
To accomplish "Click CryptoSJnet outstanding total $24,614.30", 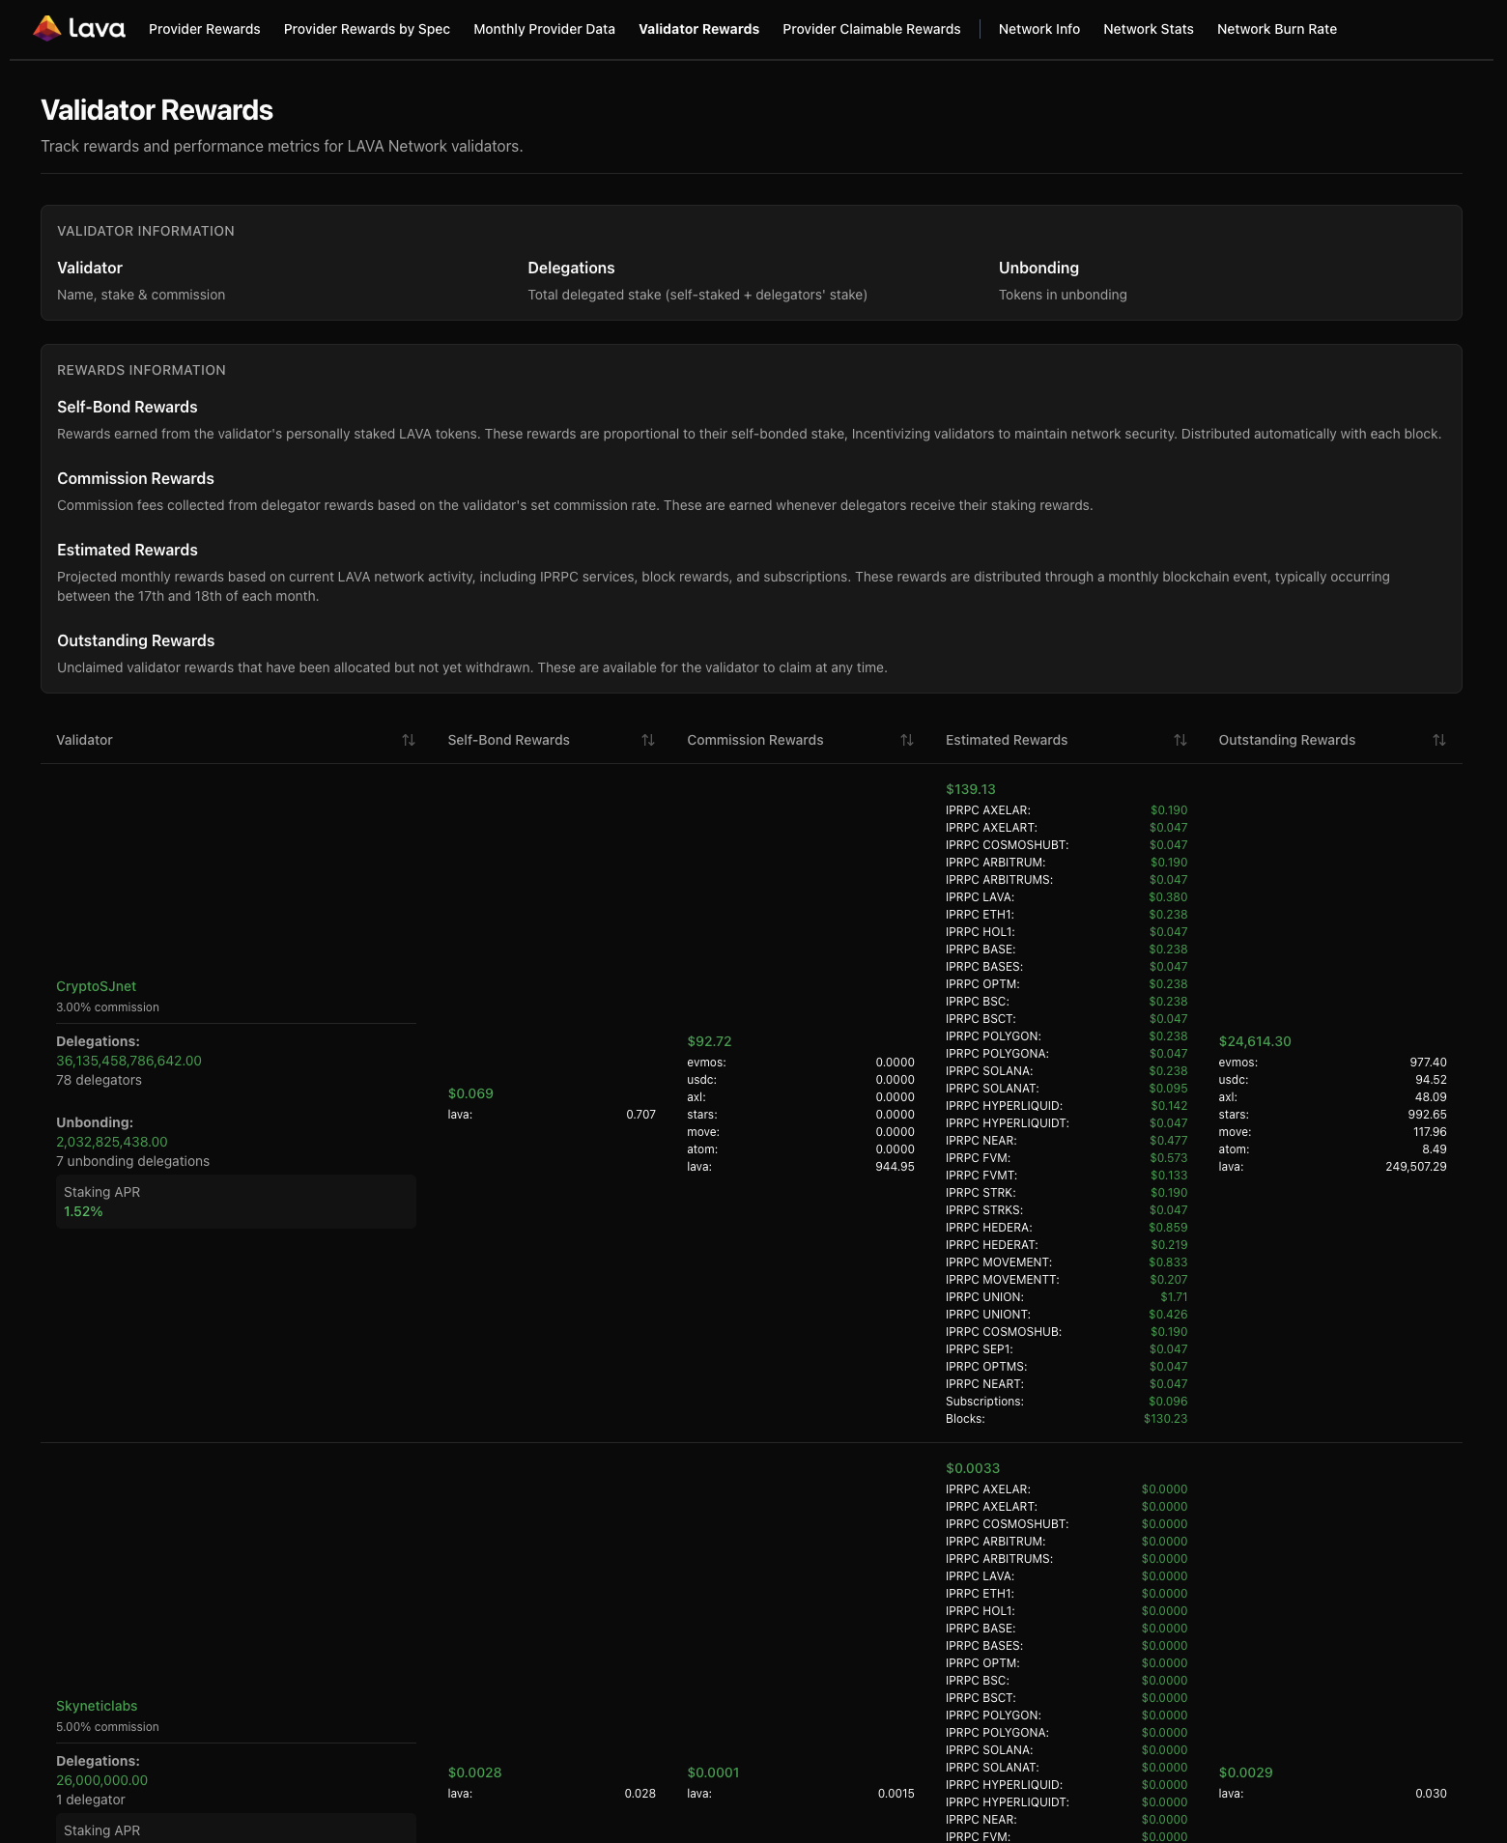I will pyautogui.click(x=1255, y=1041).
